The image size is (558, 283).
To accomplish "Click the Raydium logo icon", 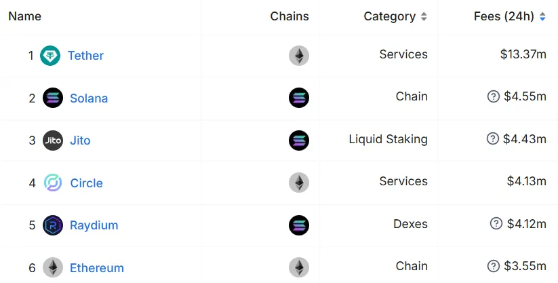I will 53,225.
